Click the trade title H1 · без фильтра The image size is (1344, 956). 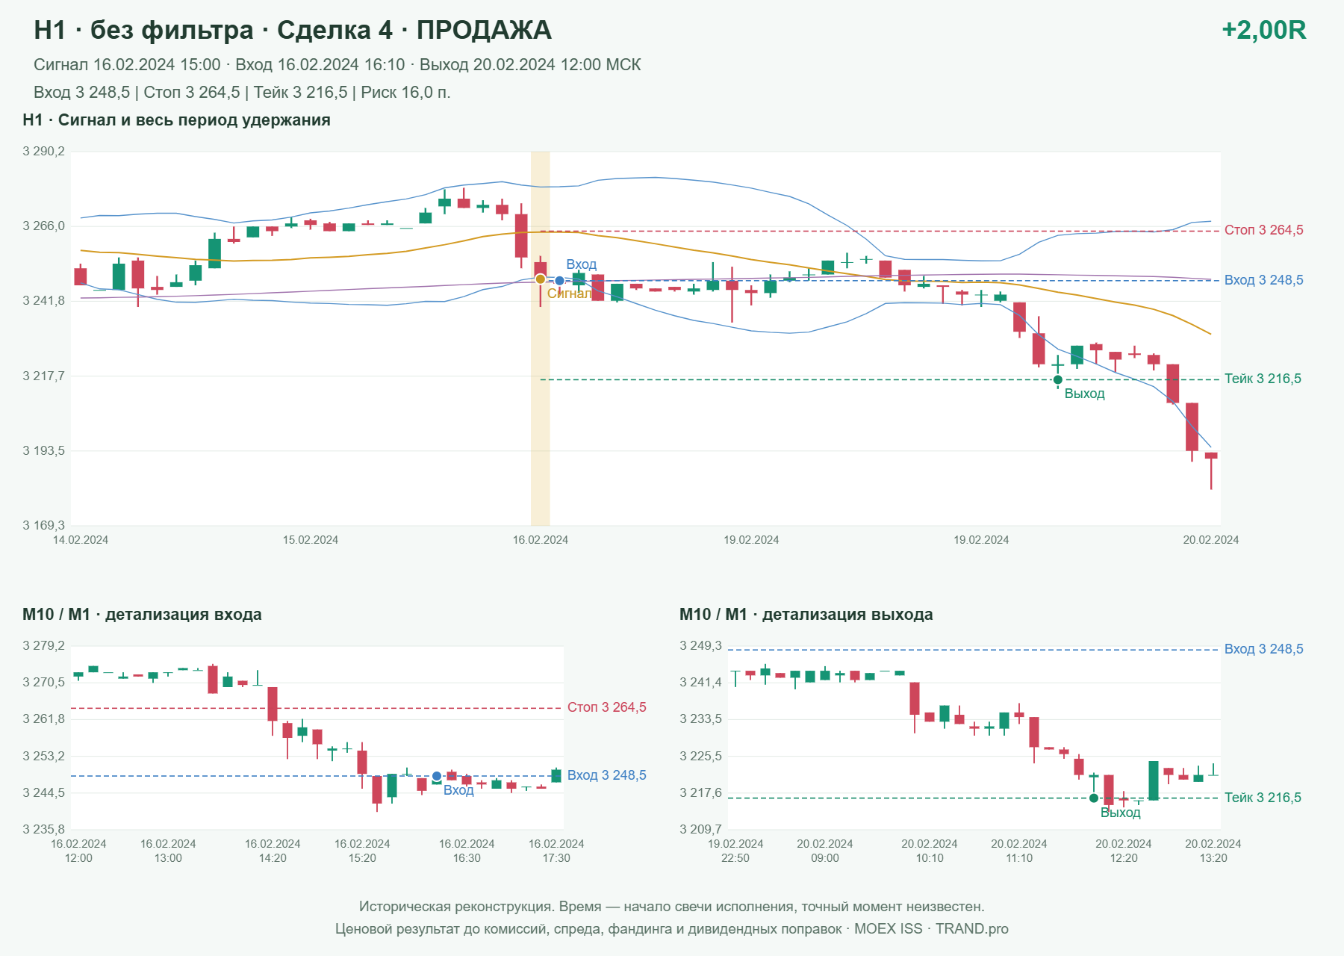point(293,30)
